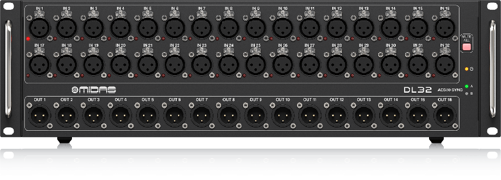The height and width of the screenshot is (180, 501).
Task: Select the IN 6 XLR input connector
Action: 175,28
